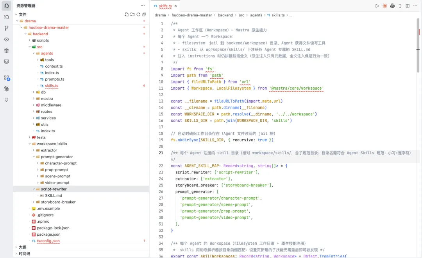Expand the middleware folder
The width and height of the screenshot is (422, 258).
[x=34, y=105]
